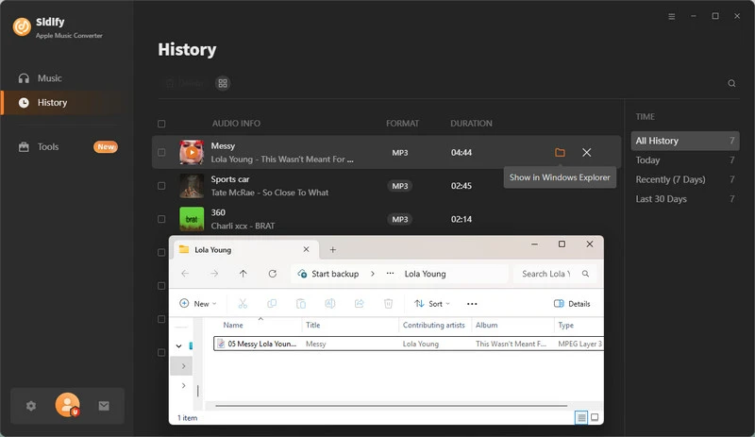Screen dimensions: 755x437
Task: Play Messy track via thumbnail play button
Action: tap(192, 152)
